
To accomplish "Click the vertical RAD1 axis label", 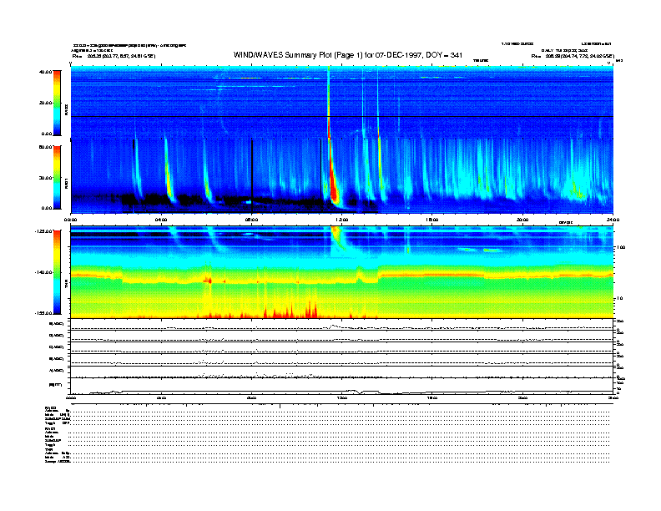I will coord(66,184).
